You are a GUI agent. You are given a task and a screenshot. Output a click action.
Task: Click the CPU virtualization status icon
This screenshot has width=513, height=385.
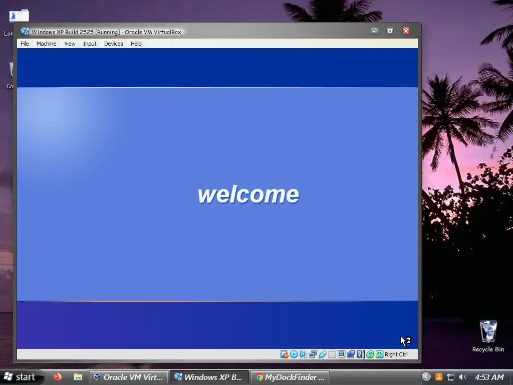coord(360,354)
